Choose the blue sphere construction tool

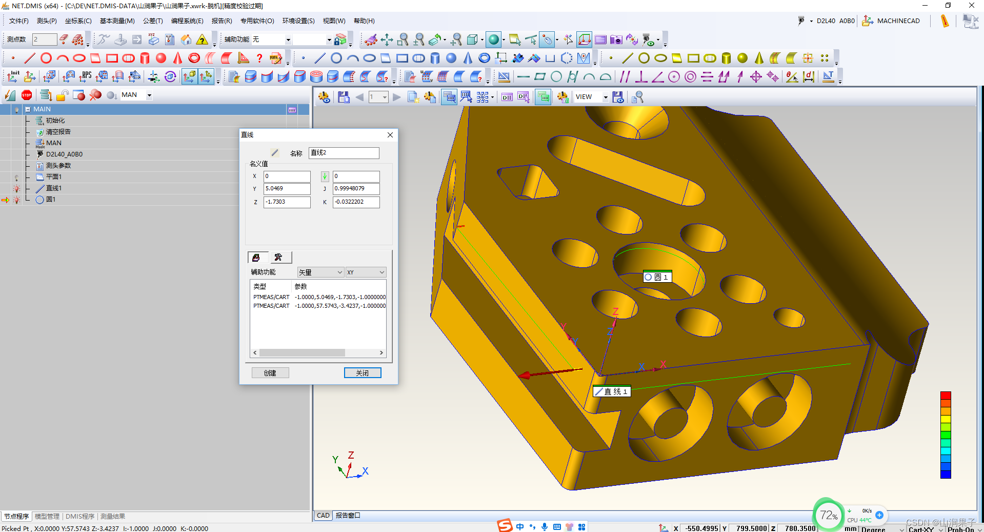(x=451, y=58)
